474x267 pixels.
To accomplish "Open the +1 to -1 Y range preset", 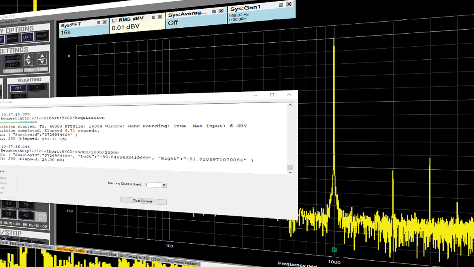I will pyautogui.click(x=12, y=64).
